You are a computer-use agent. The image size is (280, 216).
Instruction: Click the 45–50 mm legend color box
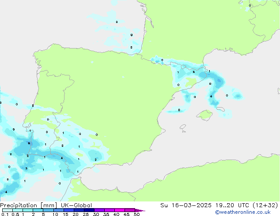(130, 210)
